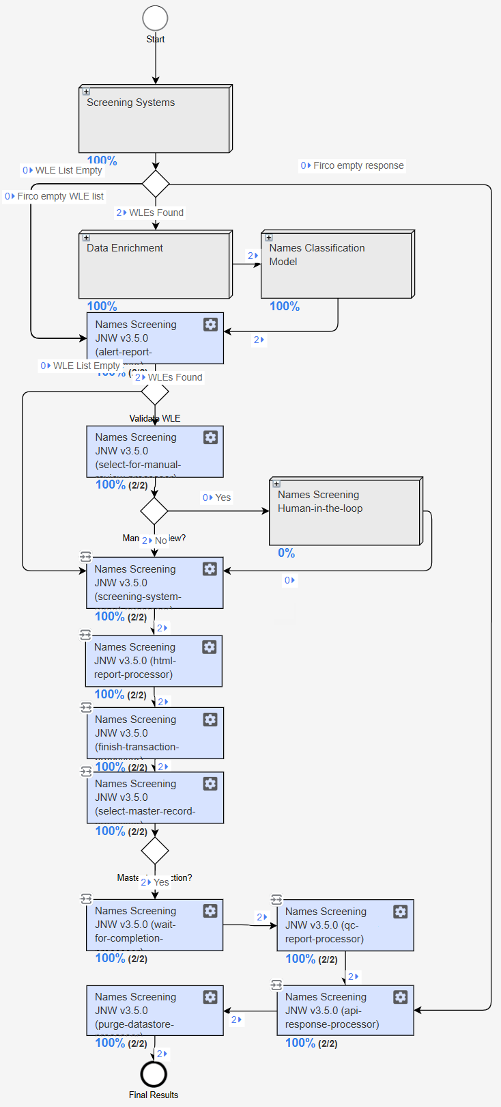Select the Screening Systems box
This screenshot has width=501, height=1107.
tap(156, 119)
